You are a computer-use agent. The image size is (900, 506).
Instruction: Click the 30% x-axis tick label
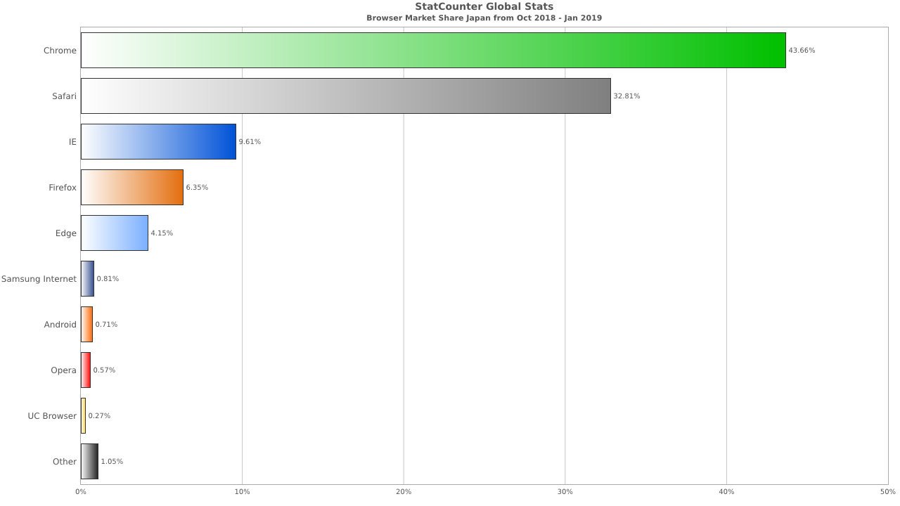(x=565, y=491)
